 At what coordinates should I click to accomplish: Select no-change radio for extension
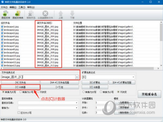click(118, 92)
